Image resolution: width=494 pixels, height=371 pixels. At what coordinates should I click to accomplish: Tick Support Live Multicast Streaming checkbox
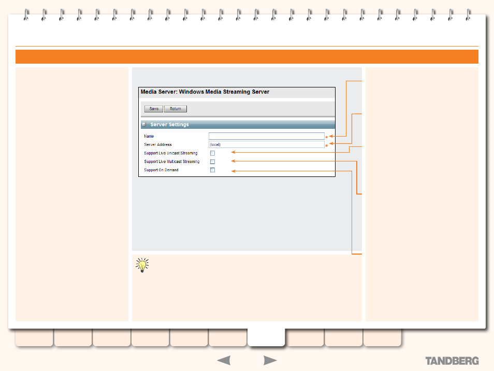point(213,161)
